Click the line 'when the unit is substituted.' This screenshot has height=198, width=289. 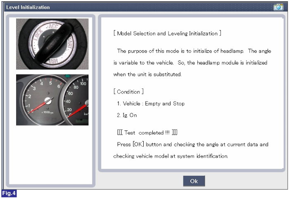(x=147, y=74)
